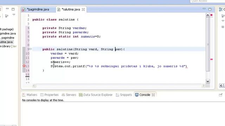
Task: Maximize the editor area
Action: tap(210, 9)
